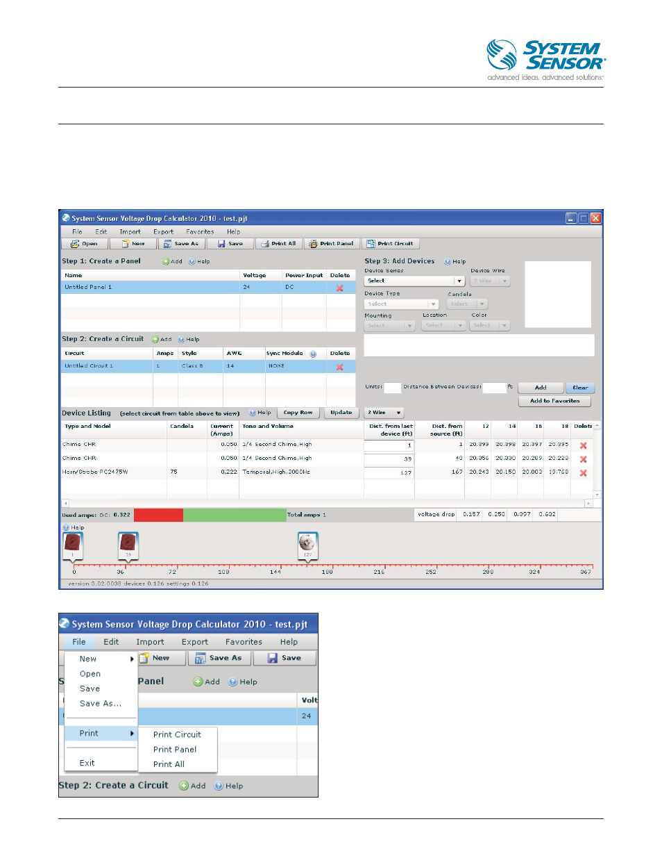The height and width of the screenshot is (858, 662).
Task: Delete Untitled Circuit 1 using its red X
Action: [x=340, y=367]
